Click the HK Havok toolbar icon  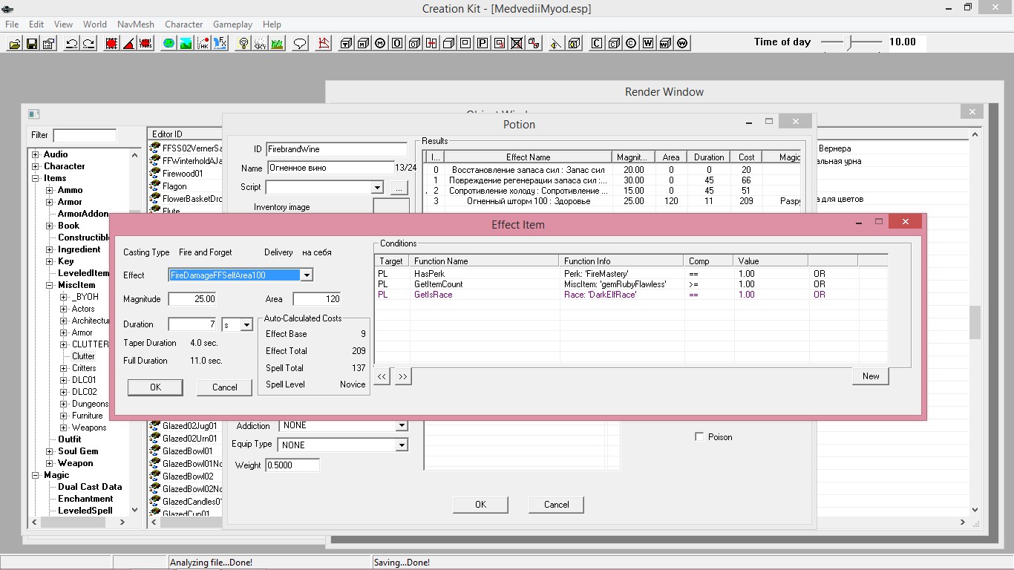pyautogui.click(x=203, y=43)
